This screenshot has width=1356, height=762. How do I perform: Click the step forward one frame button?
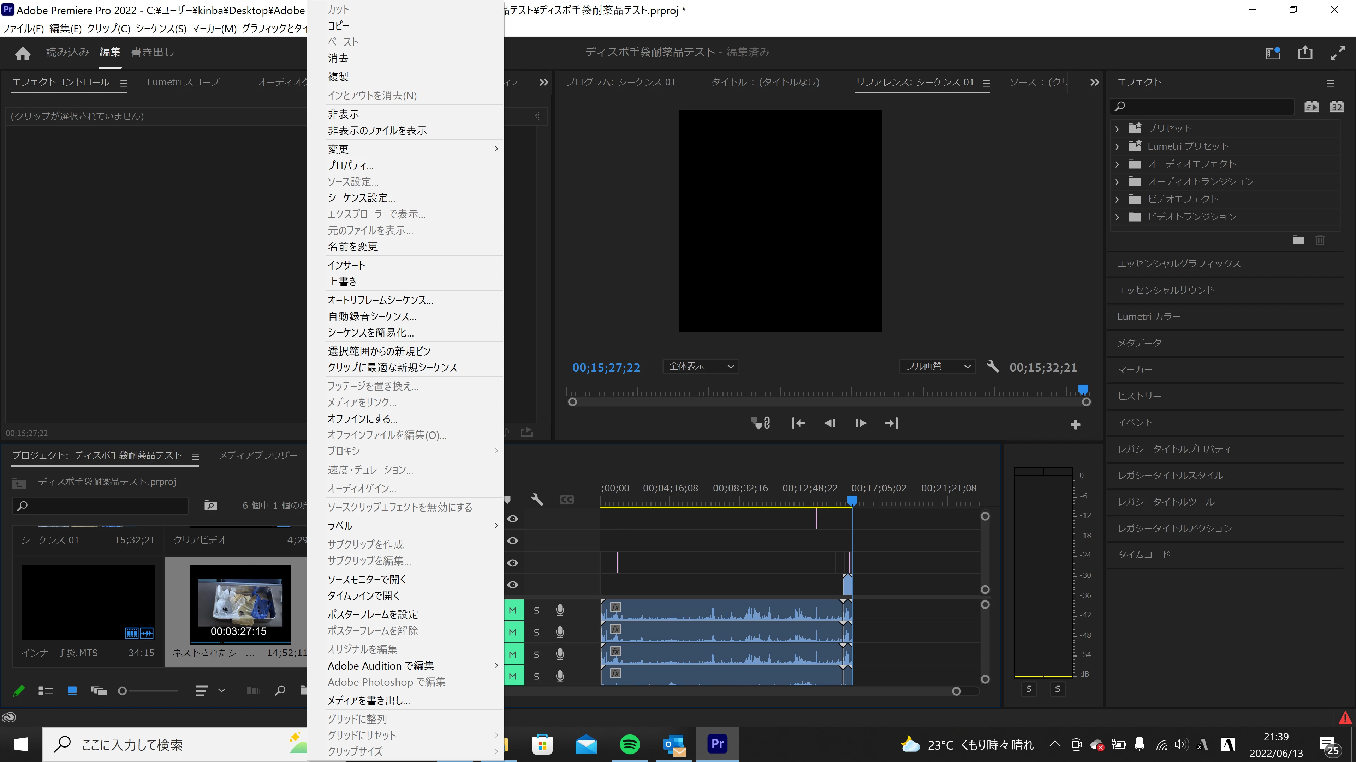click(861, 423)
